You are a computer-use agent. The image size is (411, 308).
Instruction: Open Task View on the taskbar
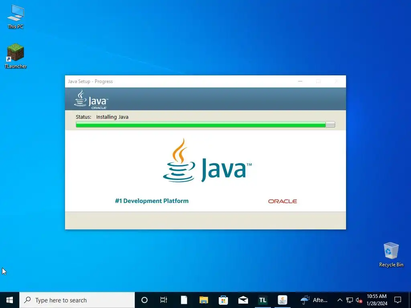164,300
